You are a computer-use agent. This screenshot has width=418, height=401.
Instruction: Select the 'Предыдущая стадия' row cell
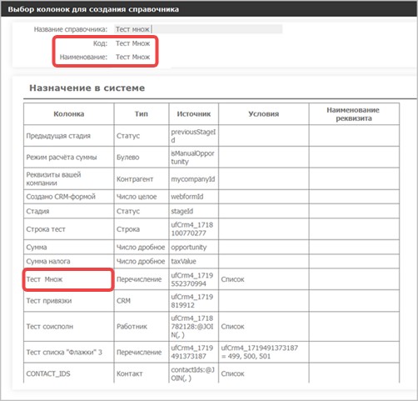(69, 136)
